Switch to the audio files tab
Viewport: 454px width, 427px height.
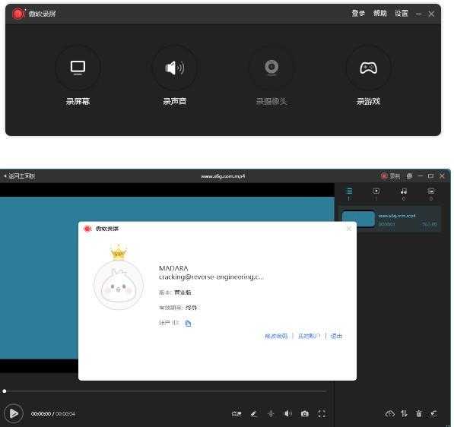tap(404, 194)
